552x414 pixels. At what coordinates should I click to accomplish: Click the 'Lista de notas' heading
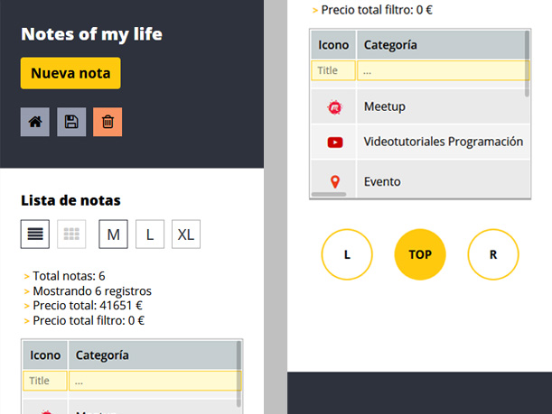70,200
